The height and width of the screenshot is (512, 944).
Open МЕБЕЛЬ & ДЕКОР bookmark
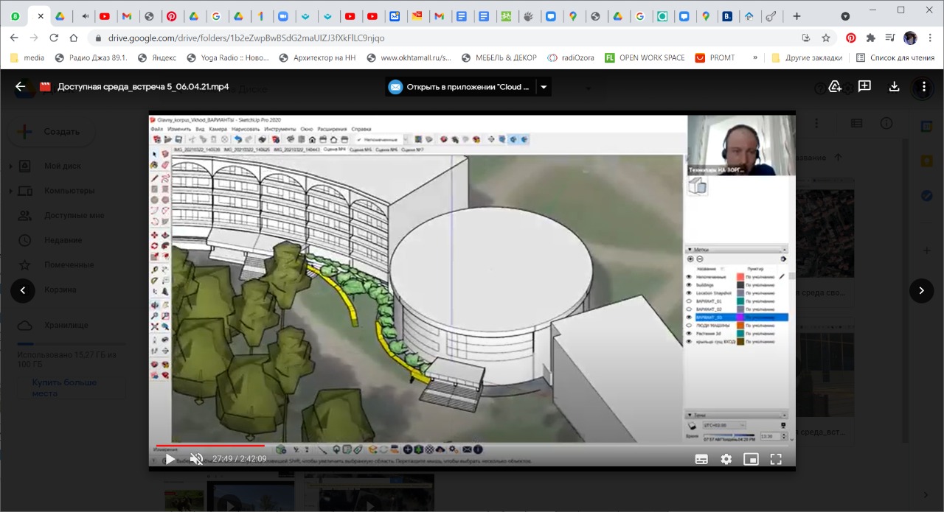(x=499, y=57)
